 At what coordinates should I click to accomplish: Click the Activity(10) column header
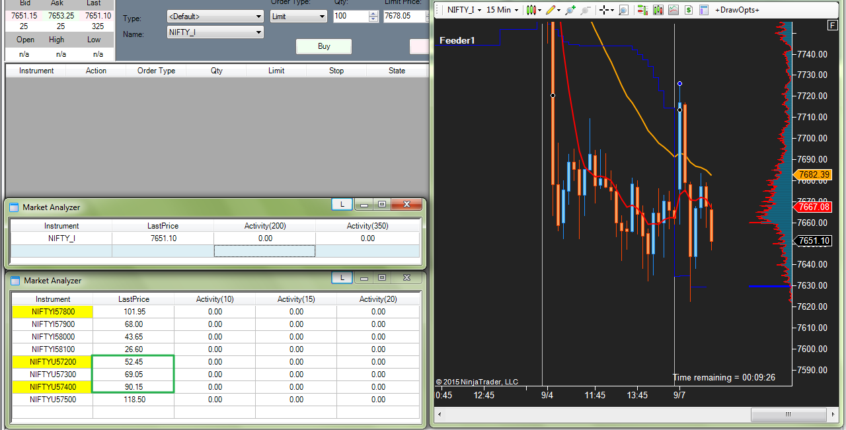pyautogui.click(x=215, y=299)
